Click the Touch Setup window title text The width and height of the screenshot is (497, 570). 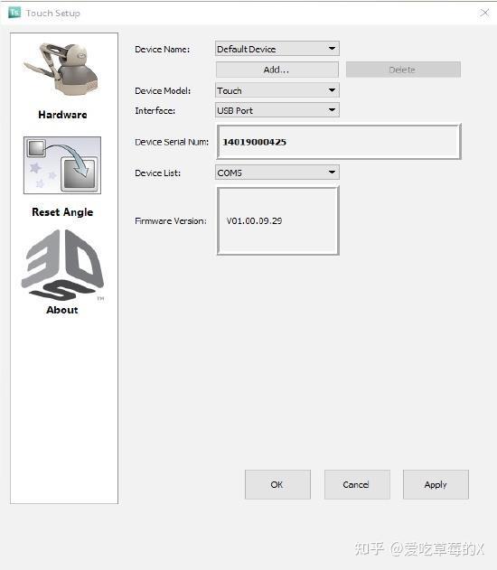[x=53, y=14]
